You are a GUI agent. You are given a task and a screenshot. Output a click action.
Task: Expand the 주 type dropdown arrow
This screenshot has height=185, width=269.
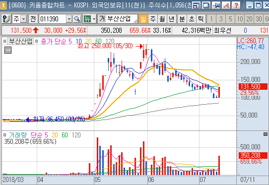pyautogui.click(x=24, y=19)
